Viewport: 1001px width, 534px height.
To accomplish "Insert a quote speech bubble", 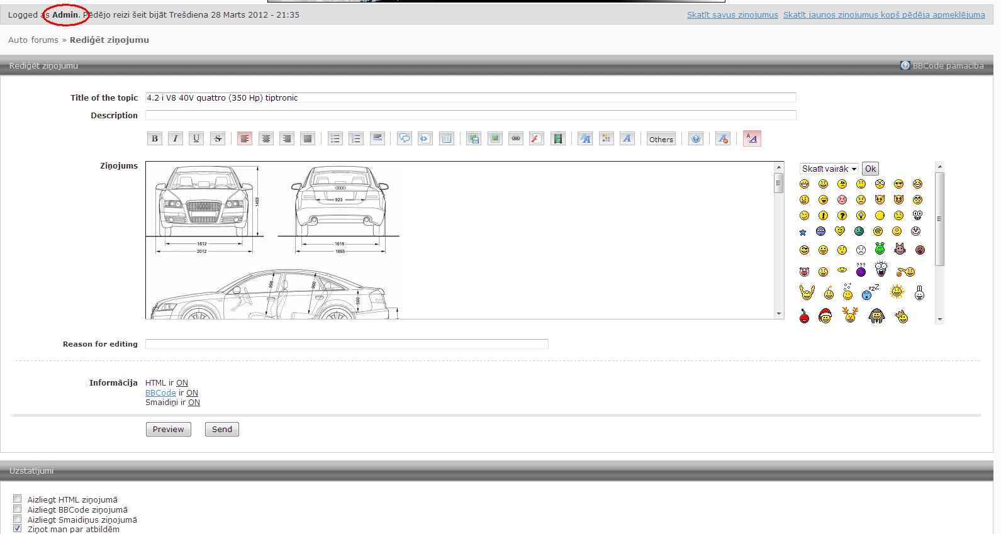I will [405, 138].
